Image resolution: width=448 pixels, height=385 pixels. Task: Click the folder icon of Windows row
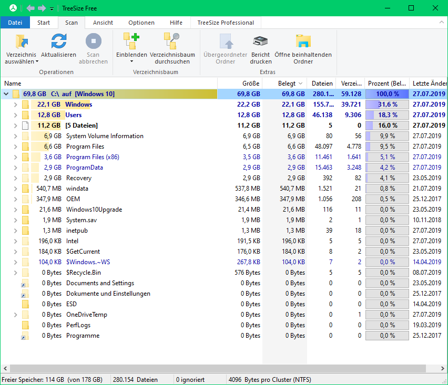click(x=25, y=105)
